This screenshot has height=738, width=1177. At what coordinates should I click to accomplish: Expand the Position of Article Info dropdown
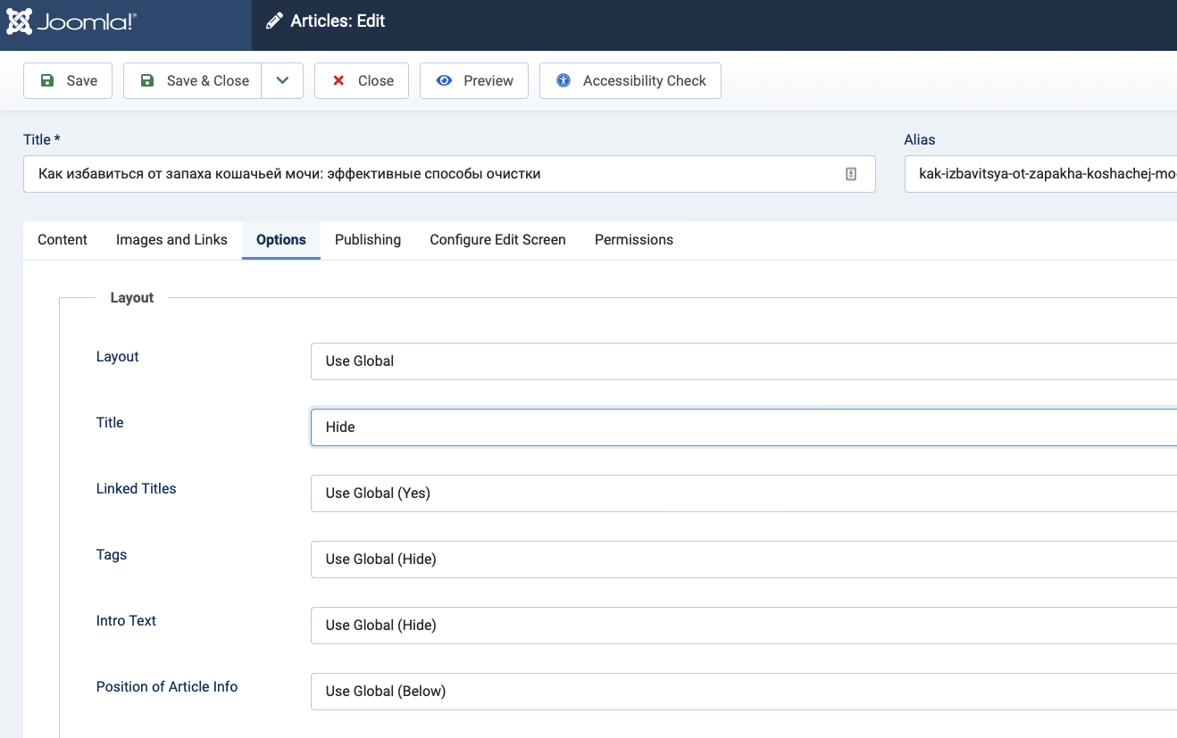click(x=743, y=692)
